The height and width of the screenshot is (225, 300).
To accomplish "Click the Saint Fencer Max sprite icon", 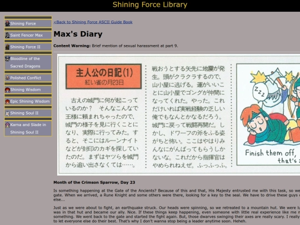I will 7,35.
